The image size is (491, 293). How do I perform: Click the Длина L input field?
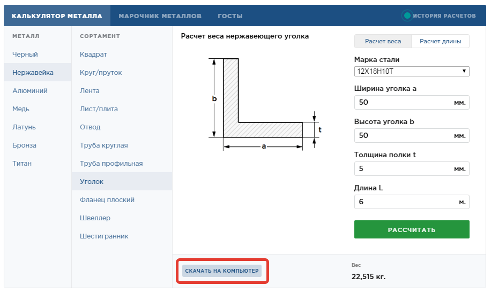(412, 202)
